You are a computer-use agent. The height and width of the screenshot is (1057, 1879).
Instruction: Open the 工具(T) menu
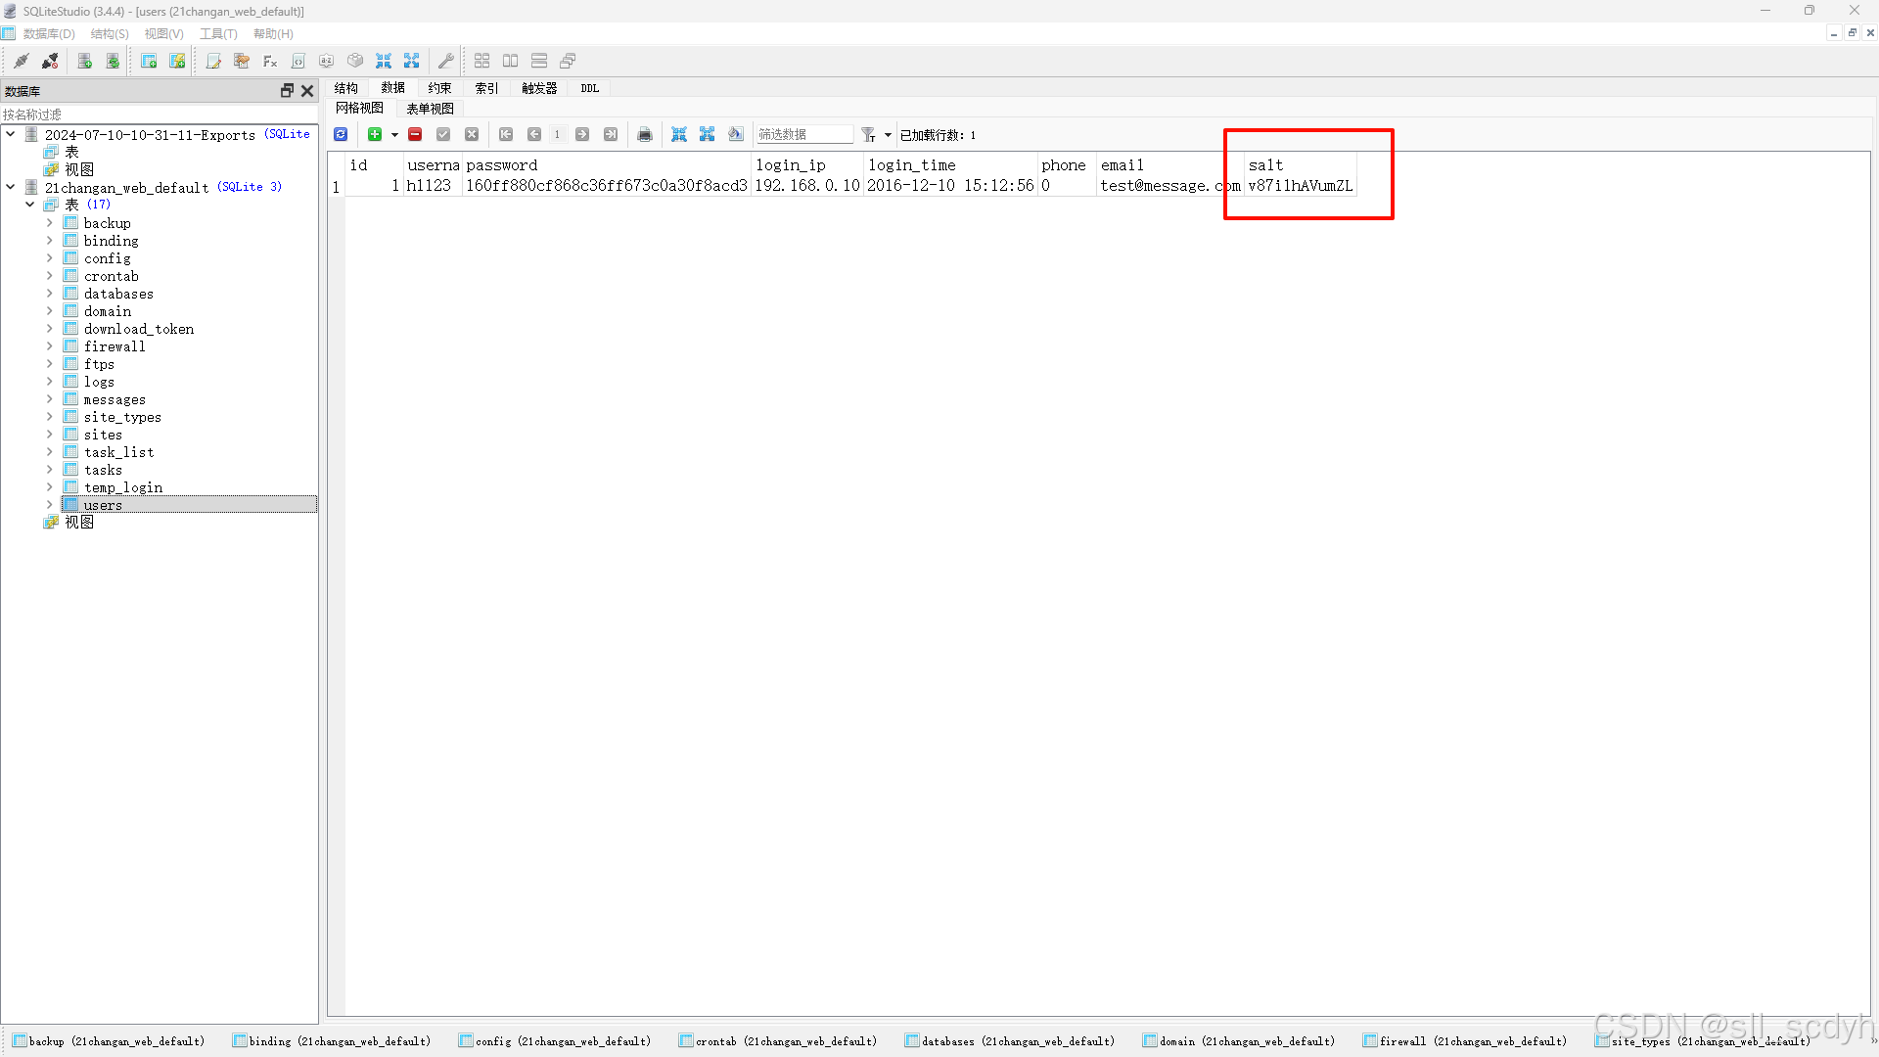coord(218,33)
